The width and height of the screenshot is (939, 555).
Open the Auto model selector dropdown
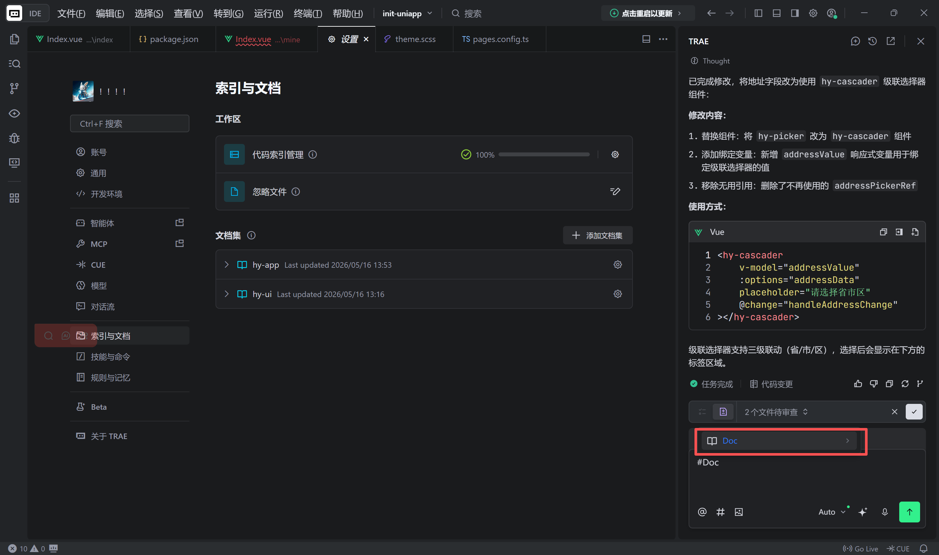point(832,512)
